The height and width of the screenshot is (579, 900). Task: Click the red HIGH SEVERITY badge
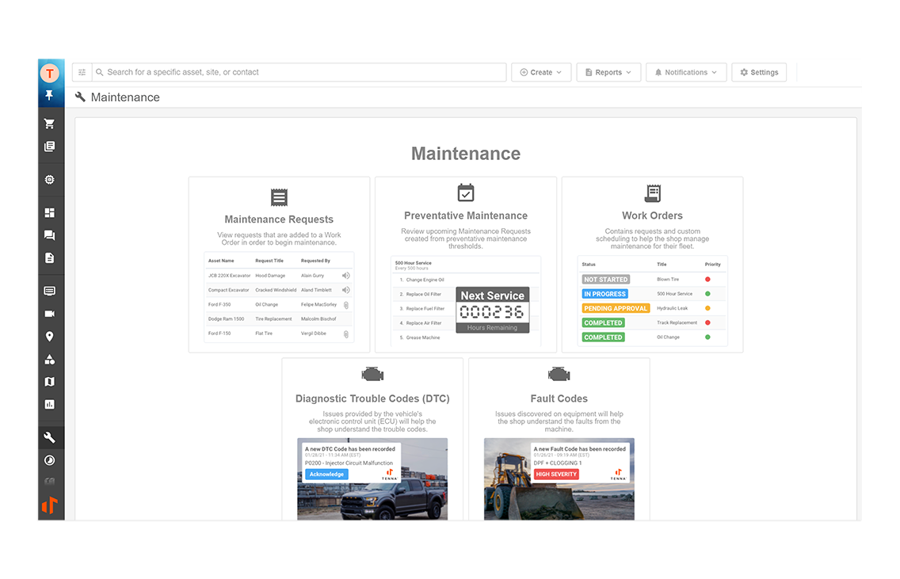[556, 474]
